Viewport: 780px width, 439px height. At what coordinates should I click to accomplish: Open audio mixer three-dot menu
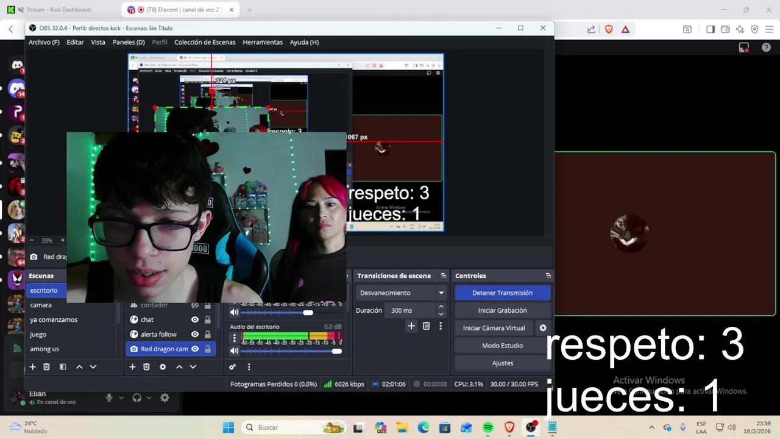point(249,366)
